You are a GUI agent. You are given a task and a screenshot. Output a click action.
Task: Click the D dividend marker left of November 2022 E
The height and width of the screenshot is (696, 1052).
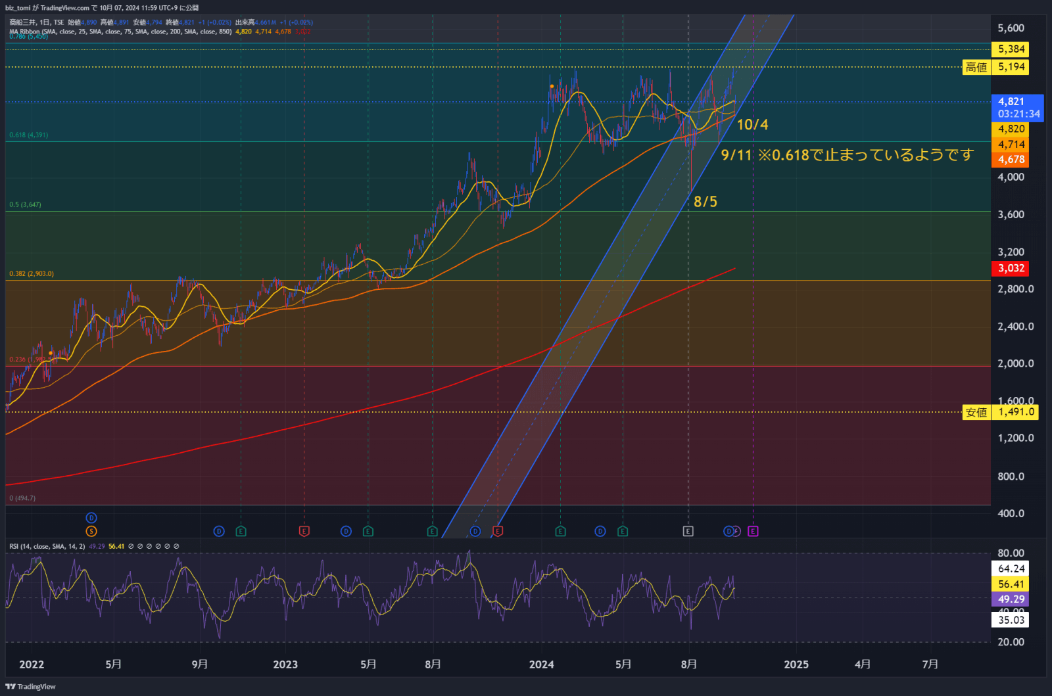219,531
